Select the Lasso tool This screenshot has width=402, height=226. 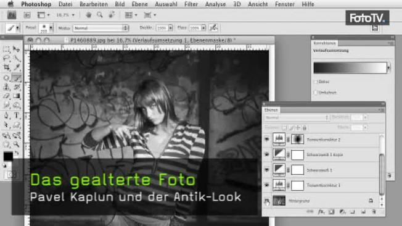coord(6,59)
